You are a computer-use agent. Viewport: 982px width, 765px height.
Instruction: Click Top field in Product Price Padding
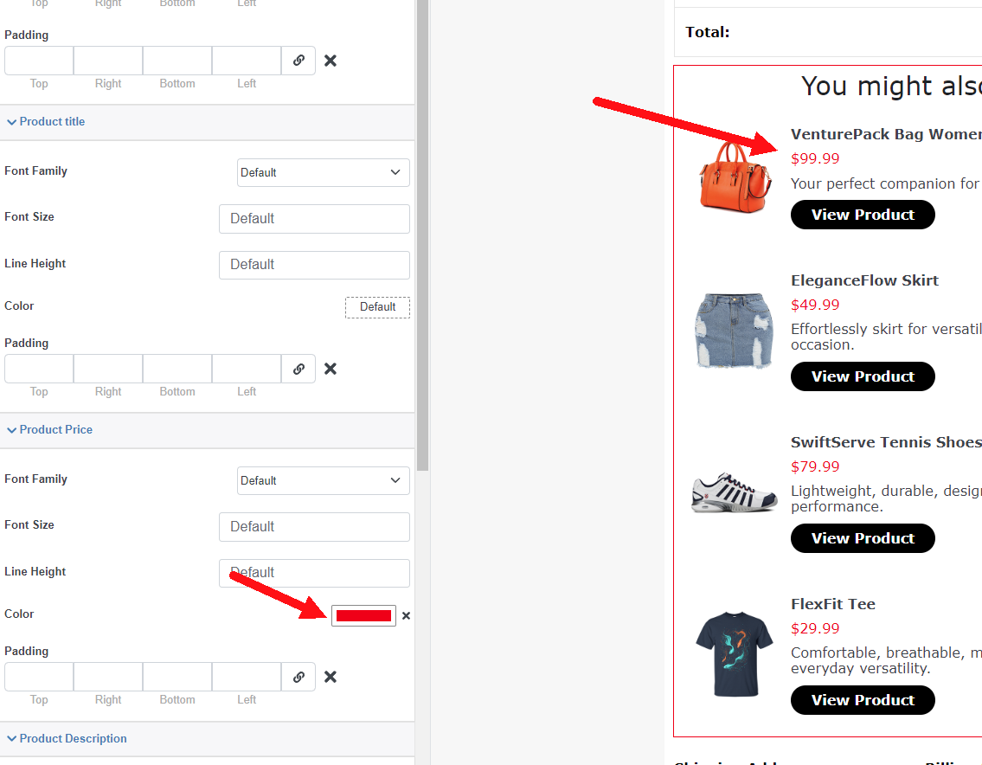click(39, 677)
